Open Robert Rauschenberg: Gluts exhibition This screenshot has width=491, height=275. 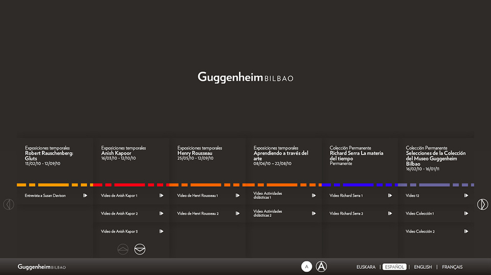click(49, 156)
